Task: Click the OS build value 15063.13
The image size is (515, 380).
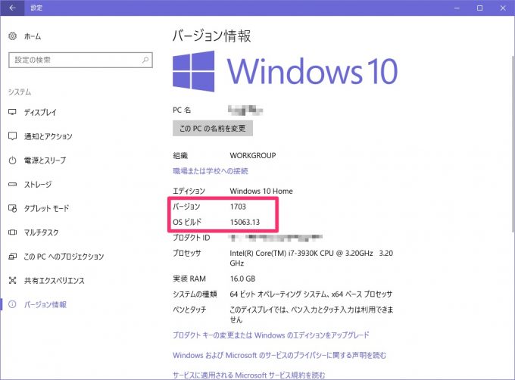Action: (x=245, y=222)
